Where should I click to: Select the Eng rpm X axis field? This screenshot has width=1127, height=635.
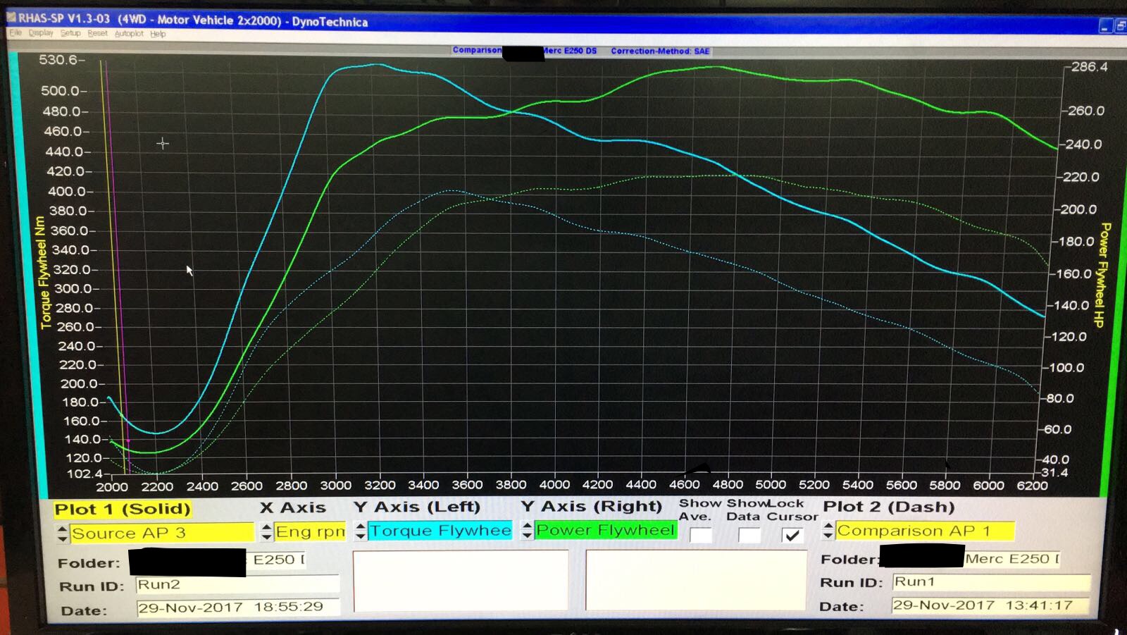point(311,531)
